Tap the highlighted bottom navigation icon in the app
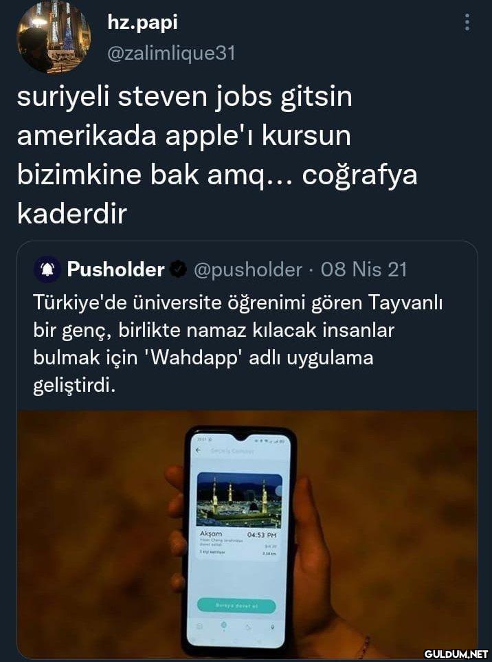This screenshot has height=662, width=492. (223, 626)
